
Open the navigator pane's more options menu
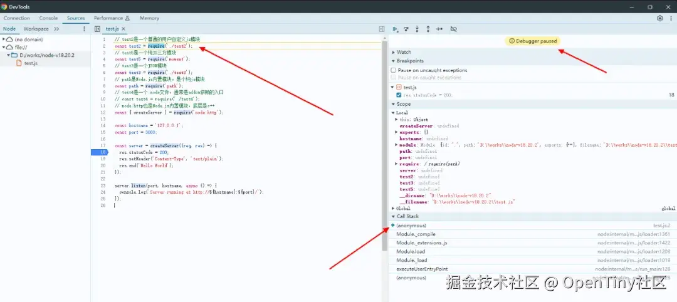(84, 29)
